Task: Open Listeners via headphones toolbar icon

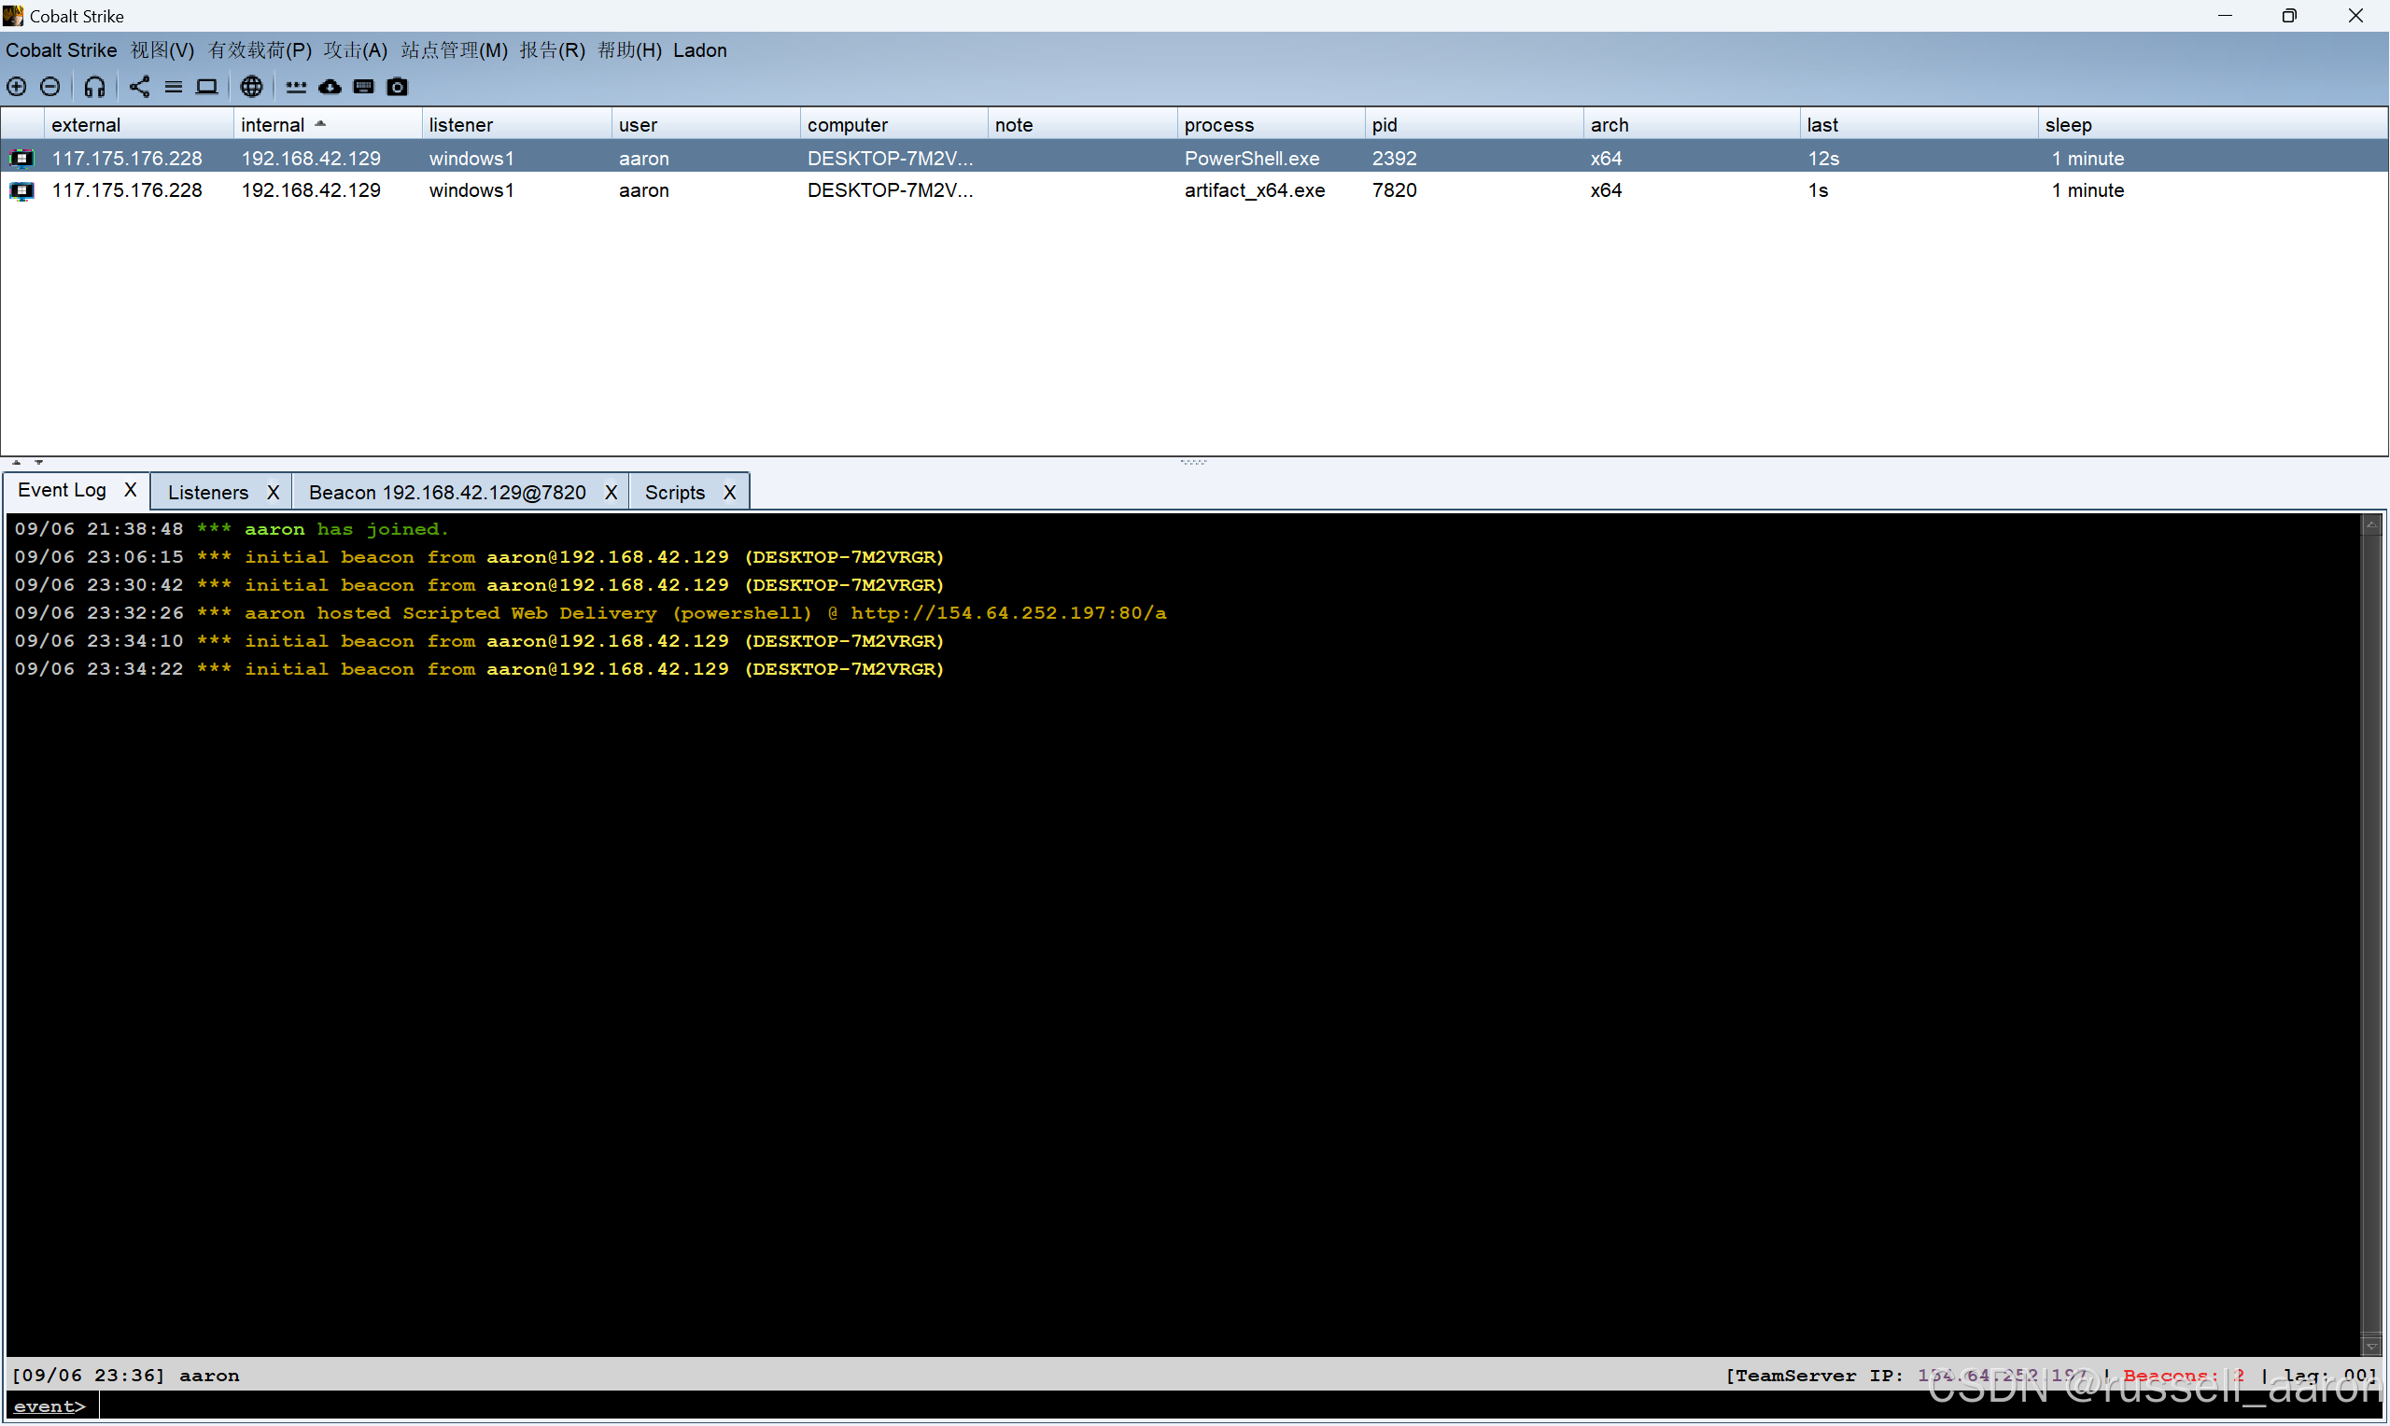Action: click(94, 87)
